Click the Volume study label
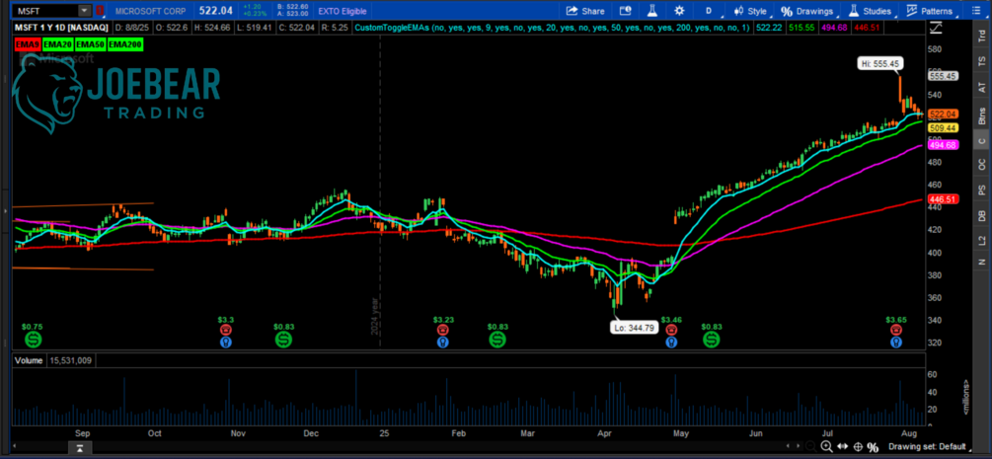Screen dimensions: 992x459 coord(29,360)
